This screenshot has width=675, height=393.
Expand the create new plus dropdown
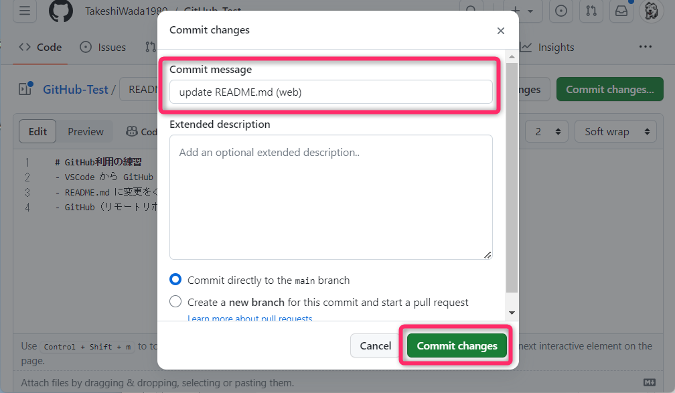tap(522, 11)
